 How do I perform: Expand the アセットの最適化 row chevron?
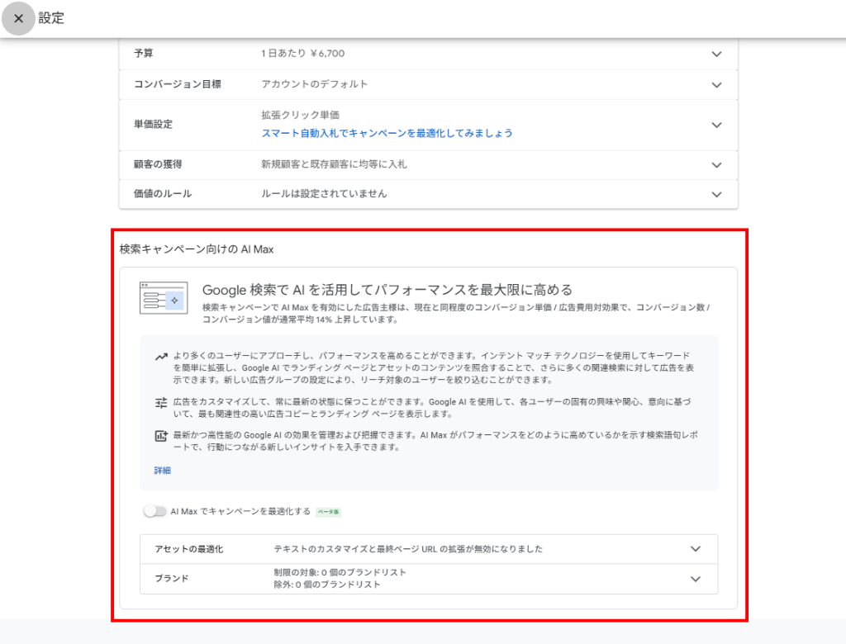pos(696,549)
